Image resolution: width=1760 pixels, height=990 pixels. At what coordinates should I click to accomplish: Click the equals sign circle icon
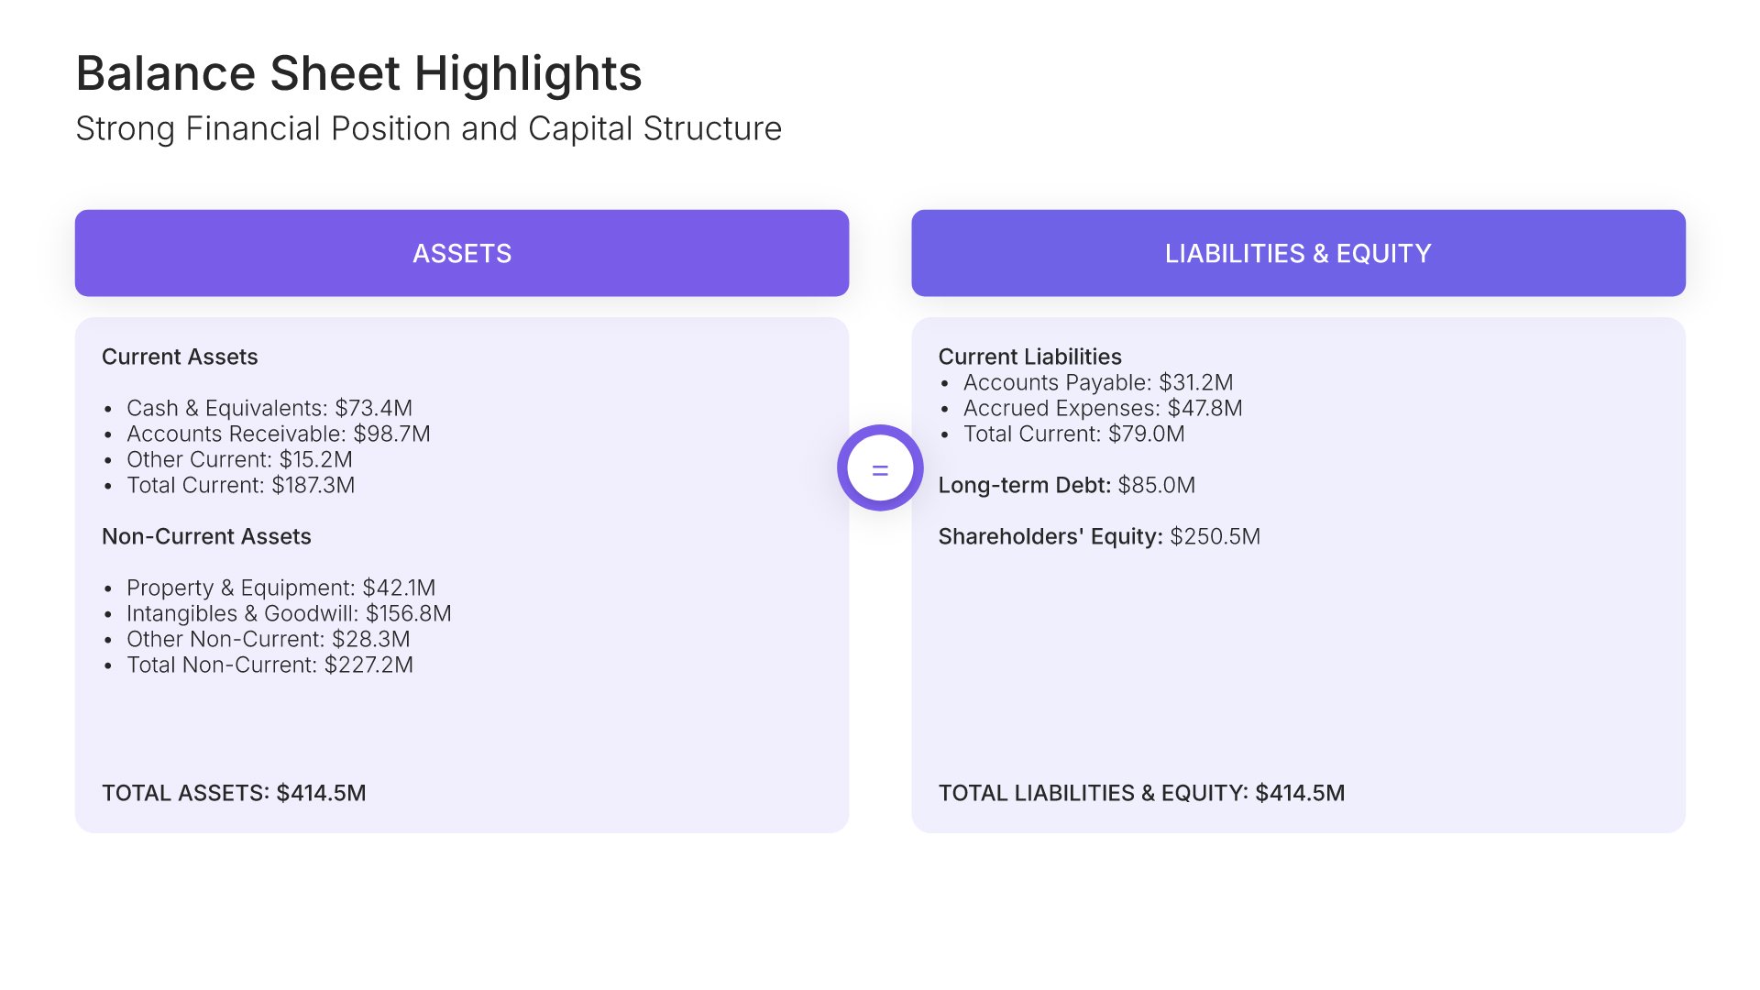[x=880, y=468]
